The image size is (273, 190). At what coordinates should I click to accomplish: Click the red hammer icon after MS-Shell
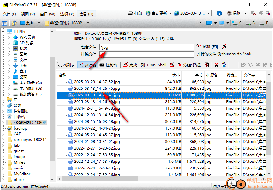coord(172,65)
